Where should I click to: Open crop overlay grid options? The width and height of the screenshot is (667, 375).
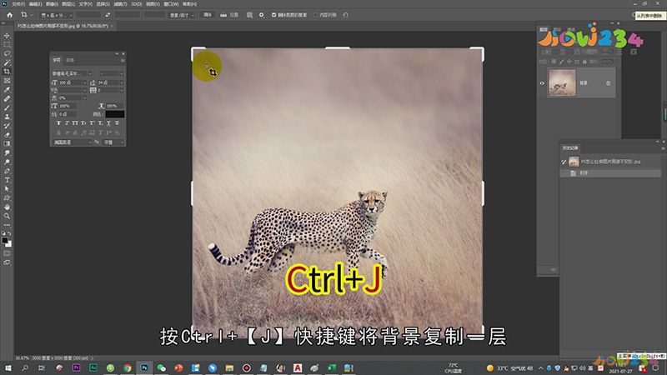tap(249, 15)
